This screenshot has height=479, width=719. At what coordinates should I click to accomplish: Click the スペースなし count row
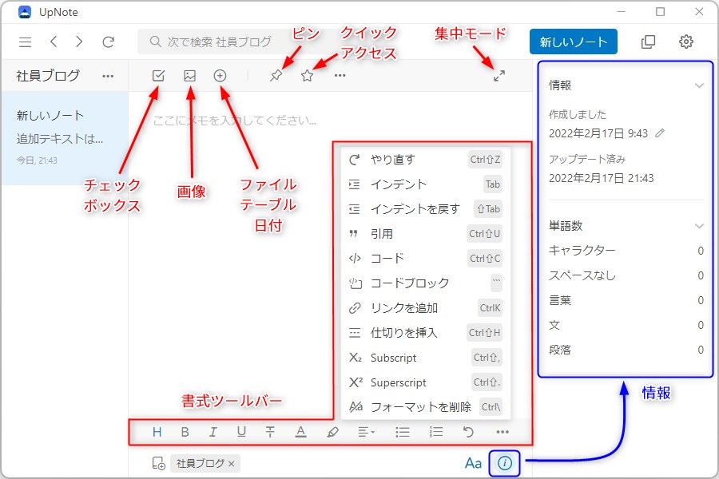[626, 275]
